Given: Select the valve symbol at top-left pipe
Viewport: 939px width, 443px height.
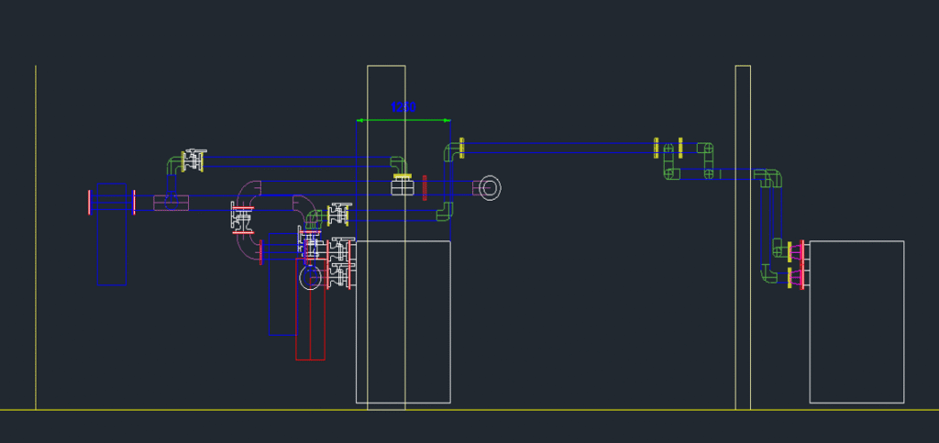Looking at the screenshot, I should point(193,160).
